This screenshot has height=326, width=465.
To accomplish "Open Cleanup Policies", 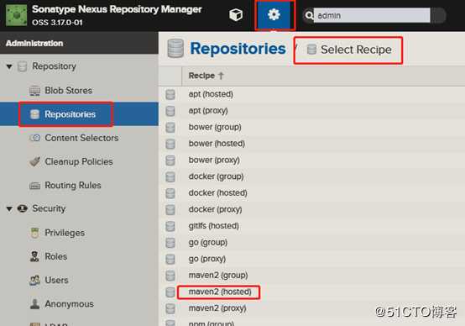I will 79,161.
